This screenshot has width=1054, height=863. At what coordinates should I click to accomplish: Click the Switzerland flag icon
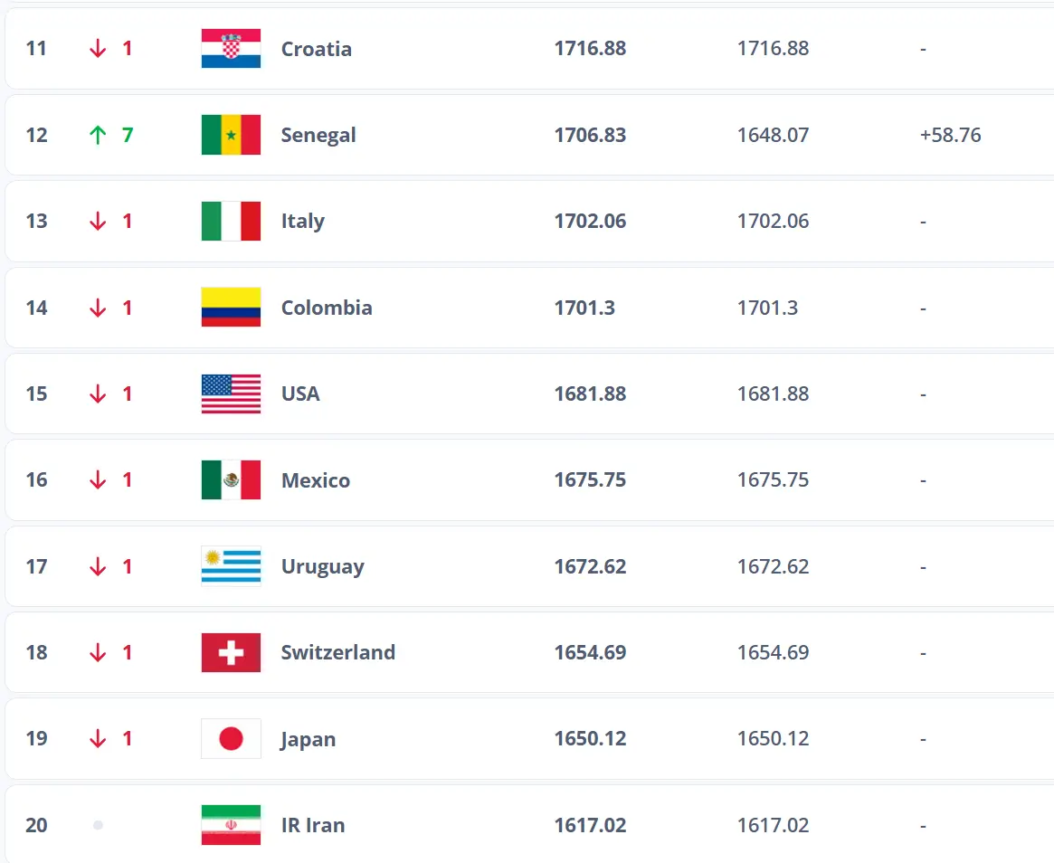pos(231,653)
